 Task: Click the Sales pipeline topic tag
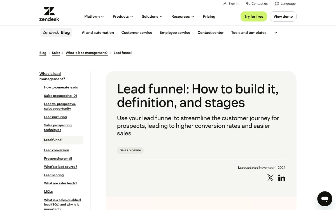click(x=130, y=150)
